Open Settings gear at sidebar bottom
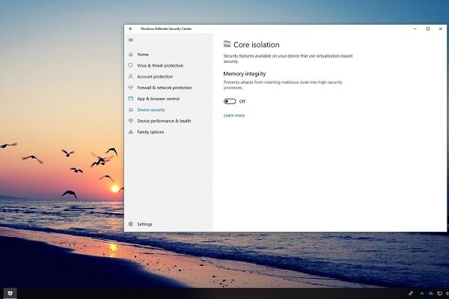Image resolution: width=449 pixels, height=299 pixels. pos(131,224)
